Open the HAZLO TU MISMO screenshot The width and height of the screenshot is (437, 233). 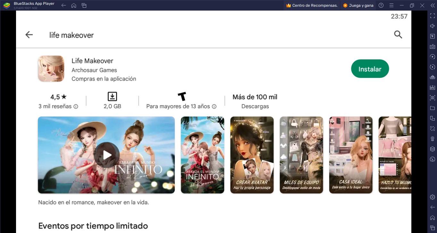tap(395, 155)
